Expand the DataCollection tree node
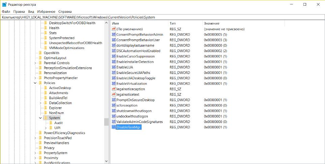The image size is (325, 164). pyautogui.click(x=40, y=103)
